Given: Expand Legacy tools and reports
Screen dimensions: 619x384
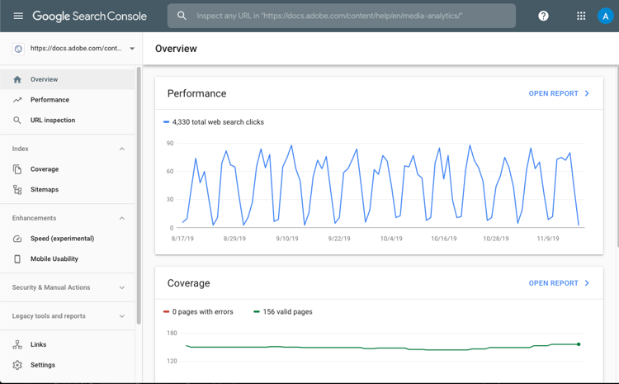Looking at the screenshot, I should pyautogui.click(x=68, y=316).
